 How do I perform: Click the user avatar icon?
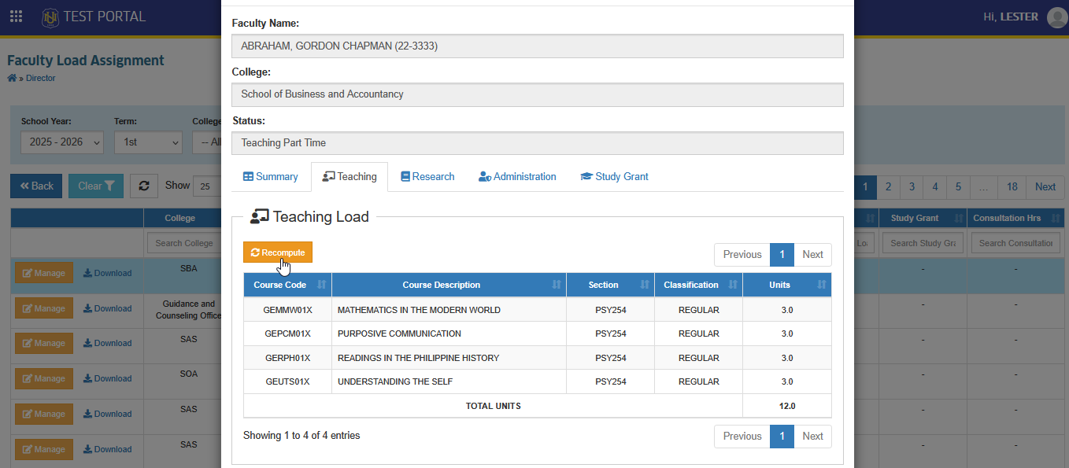[1056, 17]
